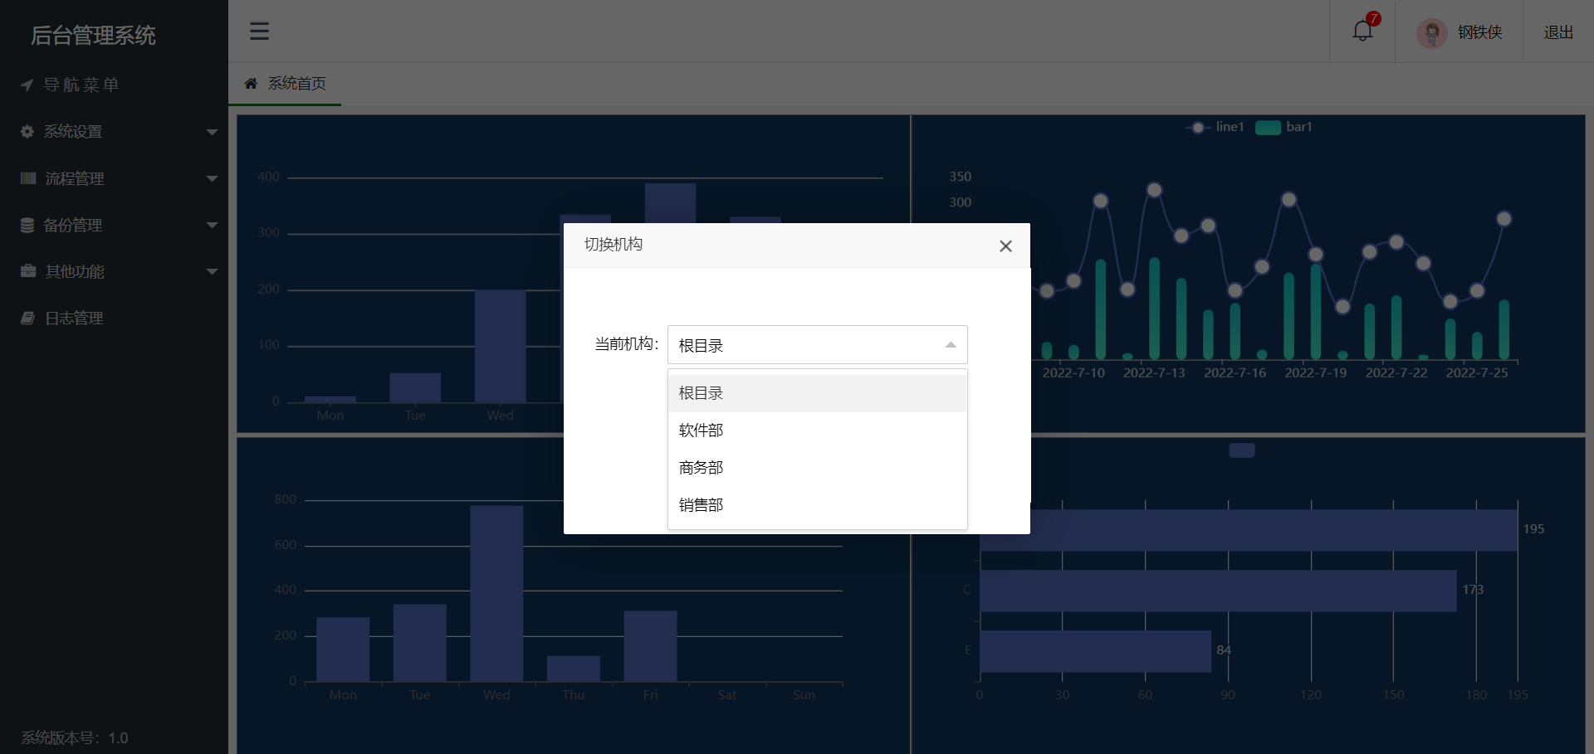
Task: Click the bar1 legend color block
Action: [x=1268, y=127]
